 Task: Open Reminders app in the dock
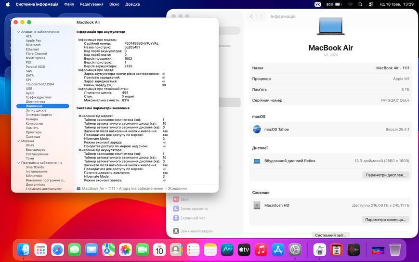[x=193, y=250]
